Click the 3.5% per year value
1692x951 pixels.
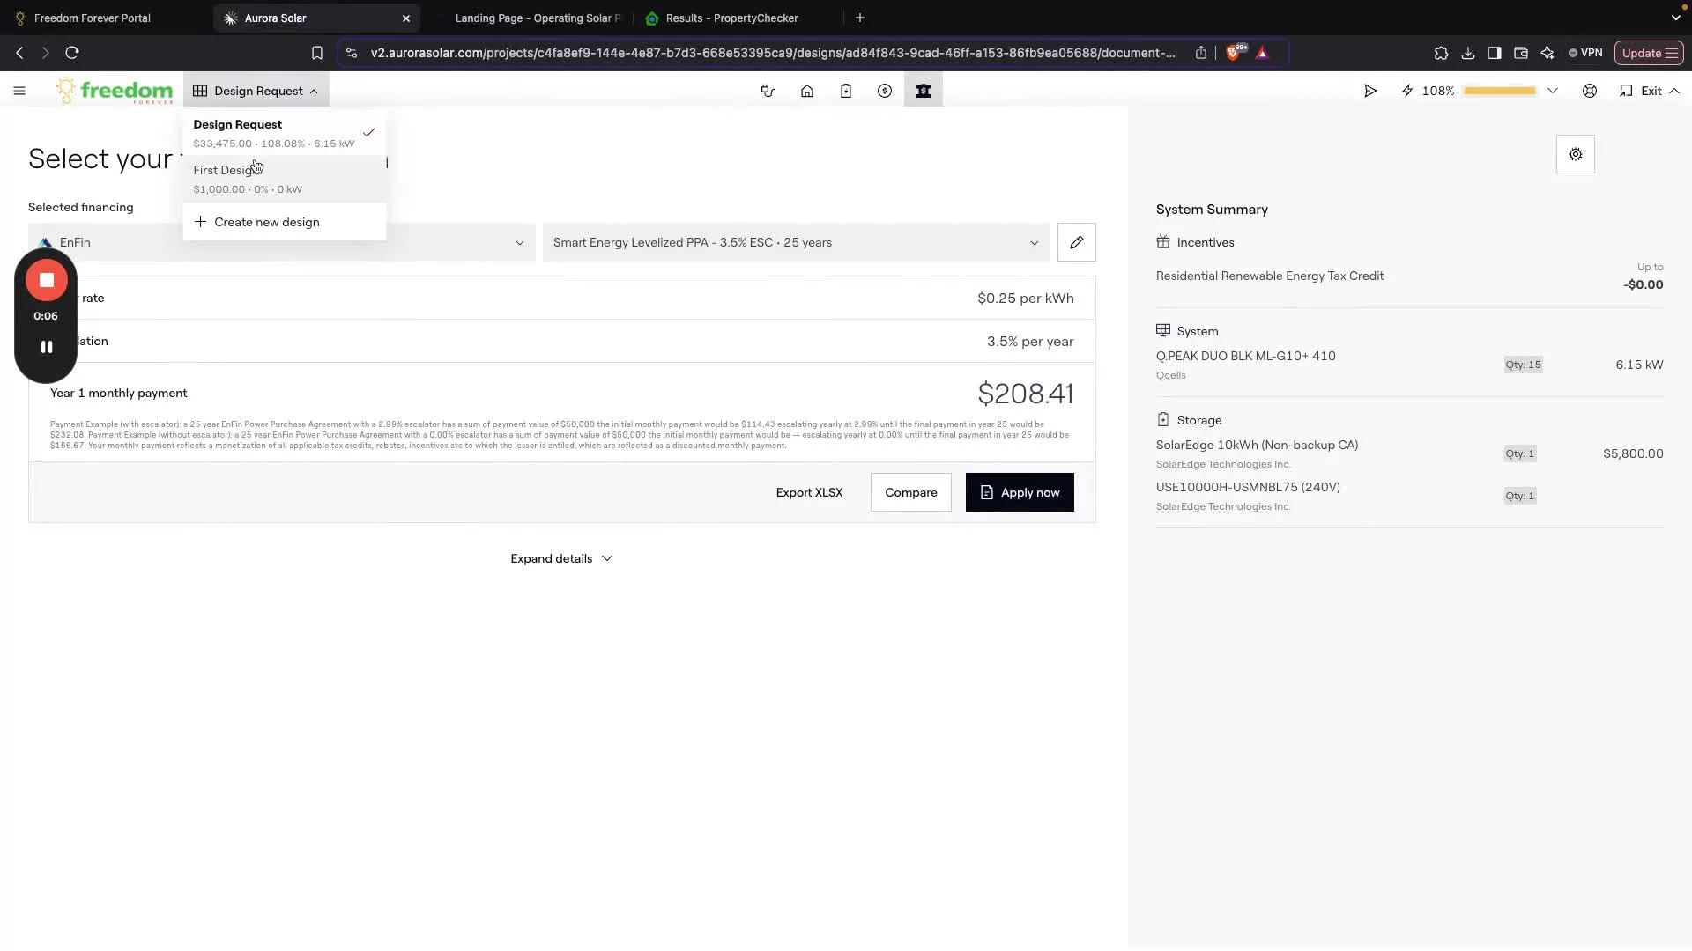1030,342
